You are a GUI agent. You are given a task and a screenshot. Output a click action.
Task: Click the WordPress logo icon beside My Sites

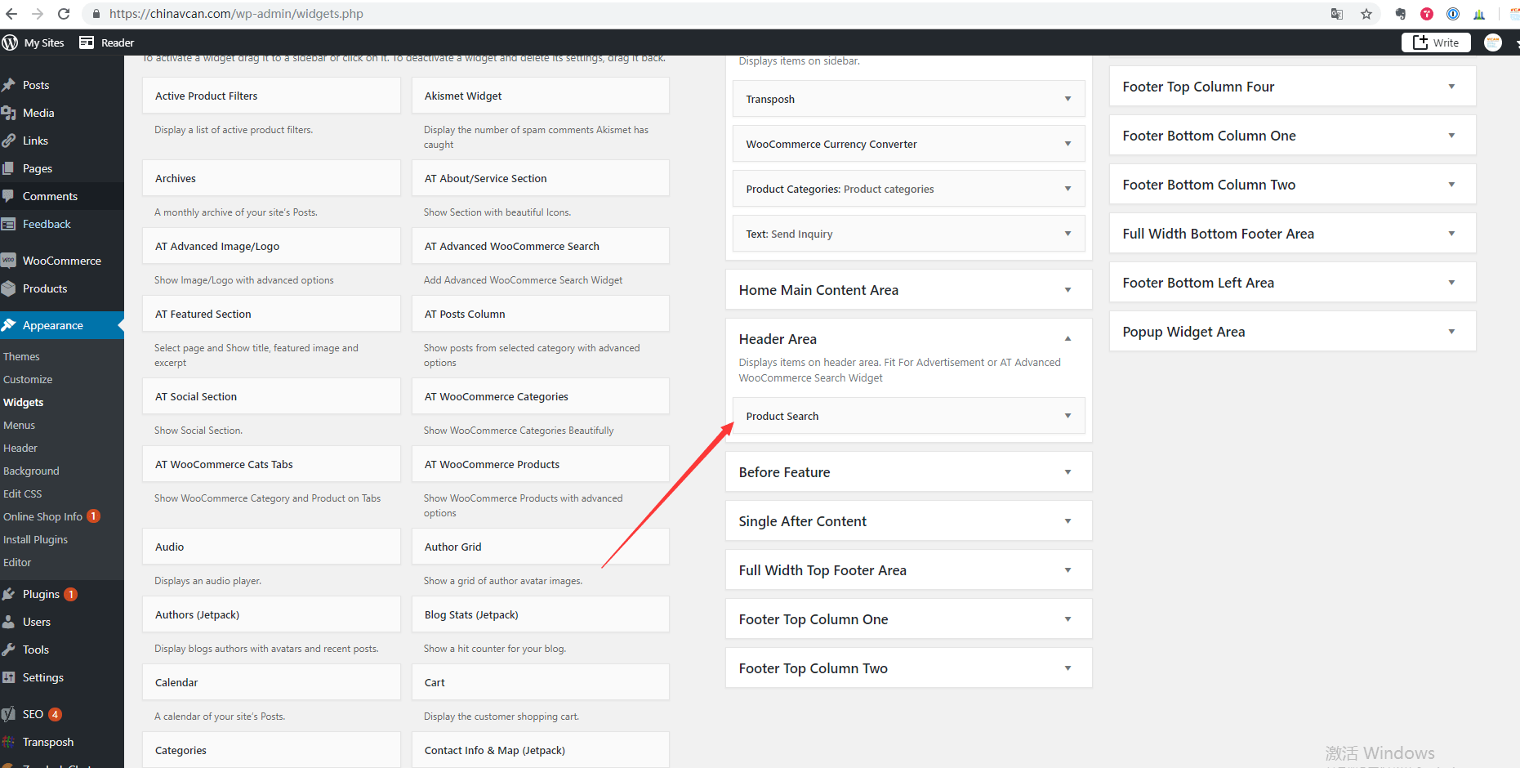[10, 42]
